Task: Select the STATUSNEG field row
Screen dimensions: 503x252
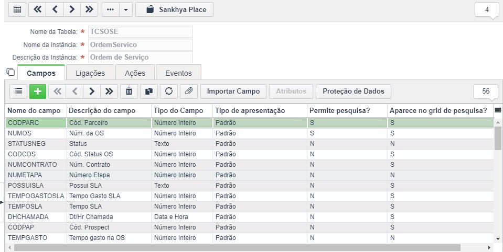Action: [x=250, y=144]
